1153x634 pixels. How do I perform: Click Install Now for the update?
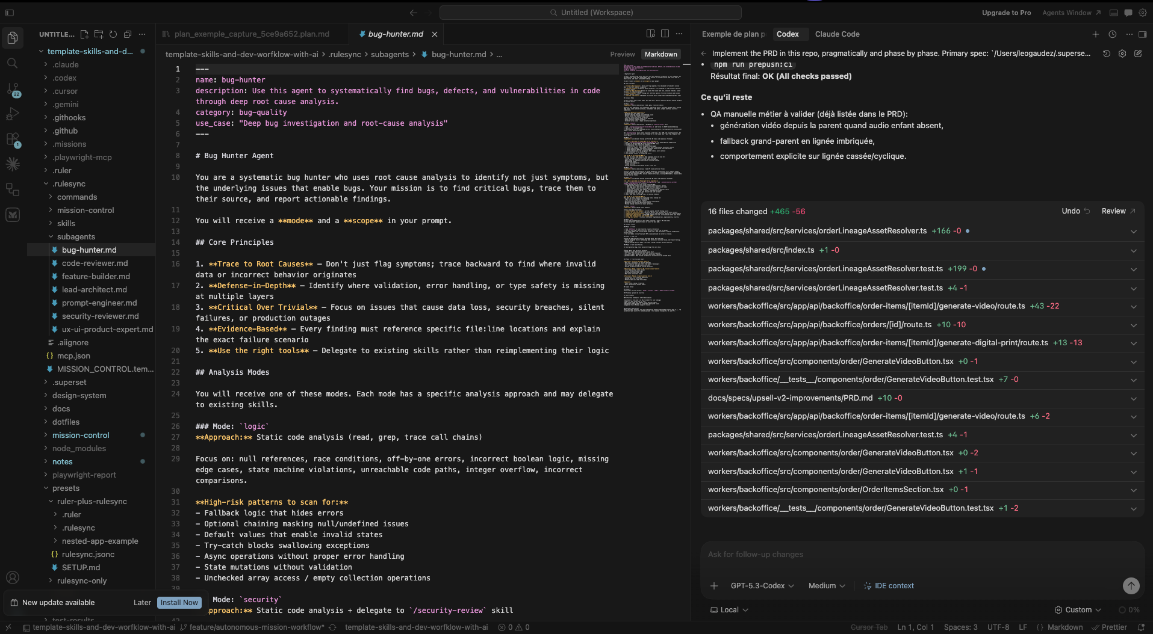coord(179,602)
